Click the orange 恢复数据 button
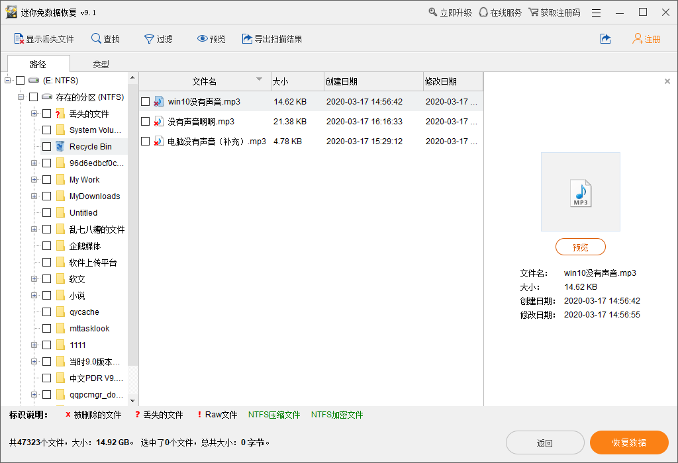This screenshot has height=463, width=678. tap(629, 442)
